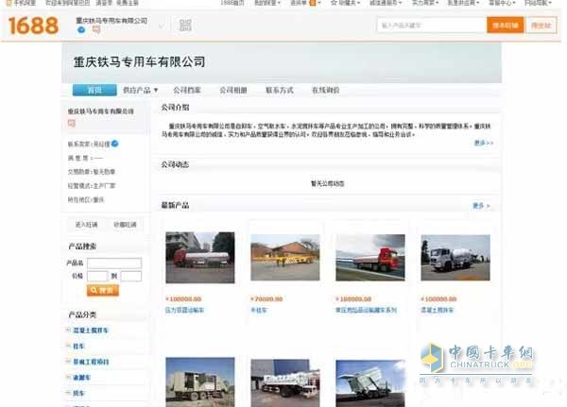This screenshot has width=567, height=407.
Task: Click the orange search button in header
Action: point(506,25)
